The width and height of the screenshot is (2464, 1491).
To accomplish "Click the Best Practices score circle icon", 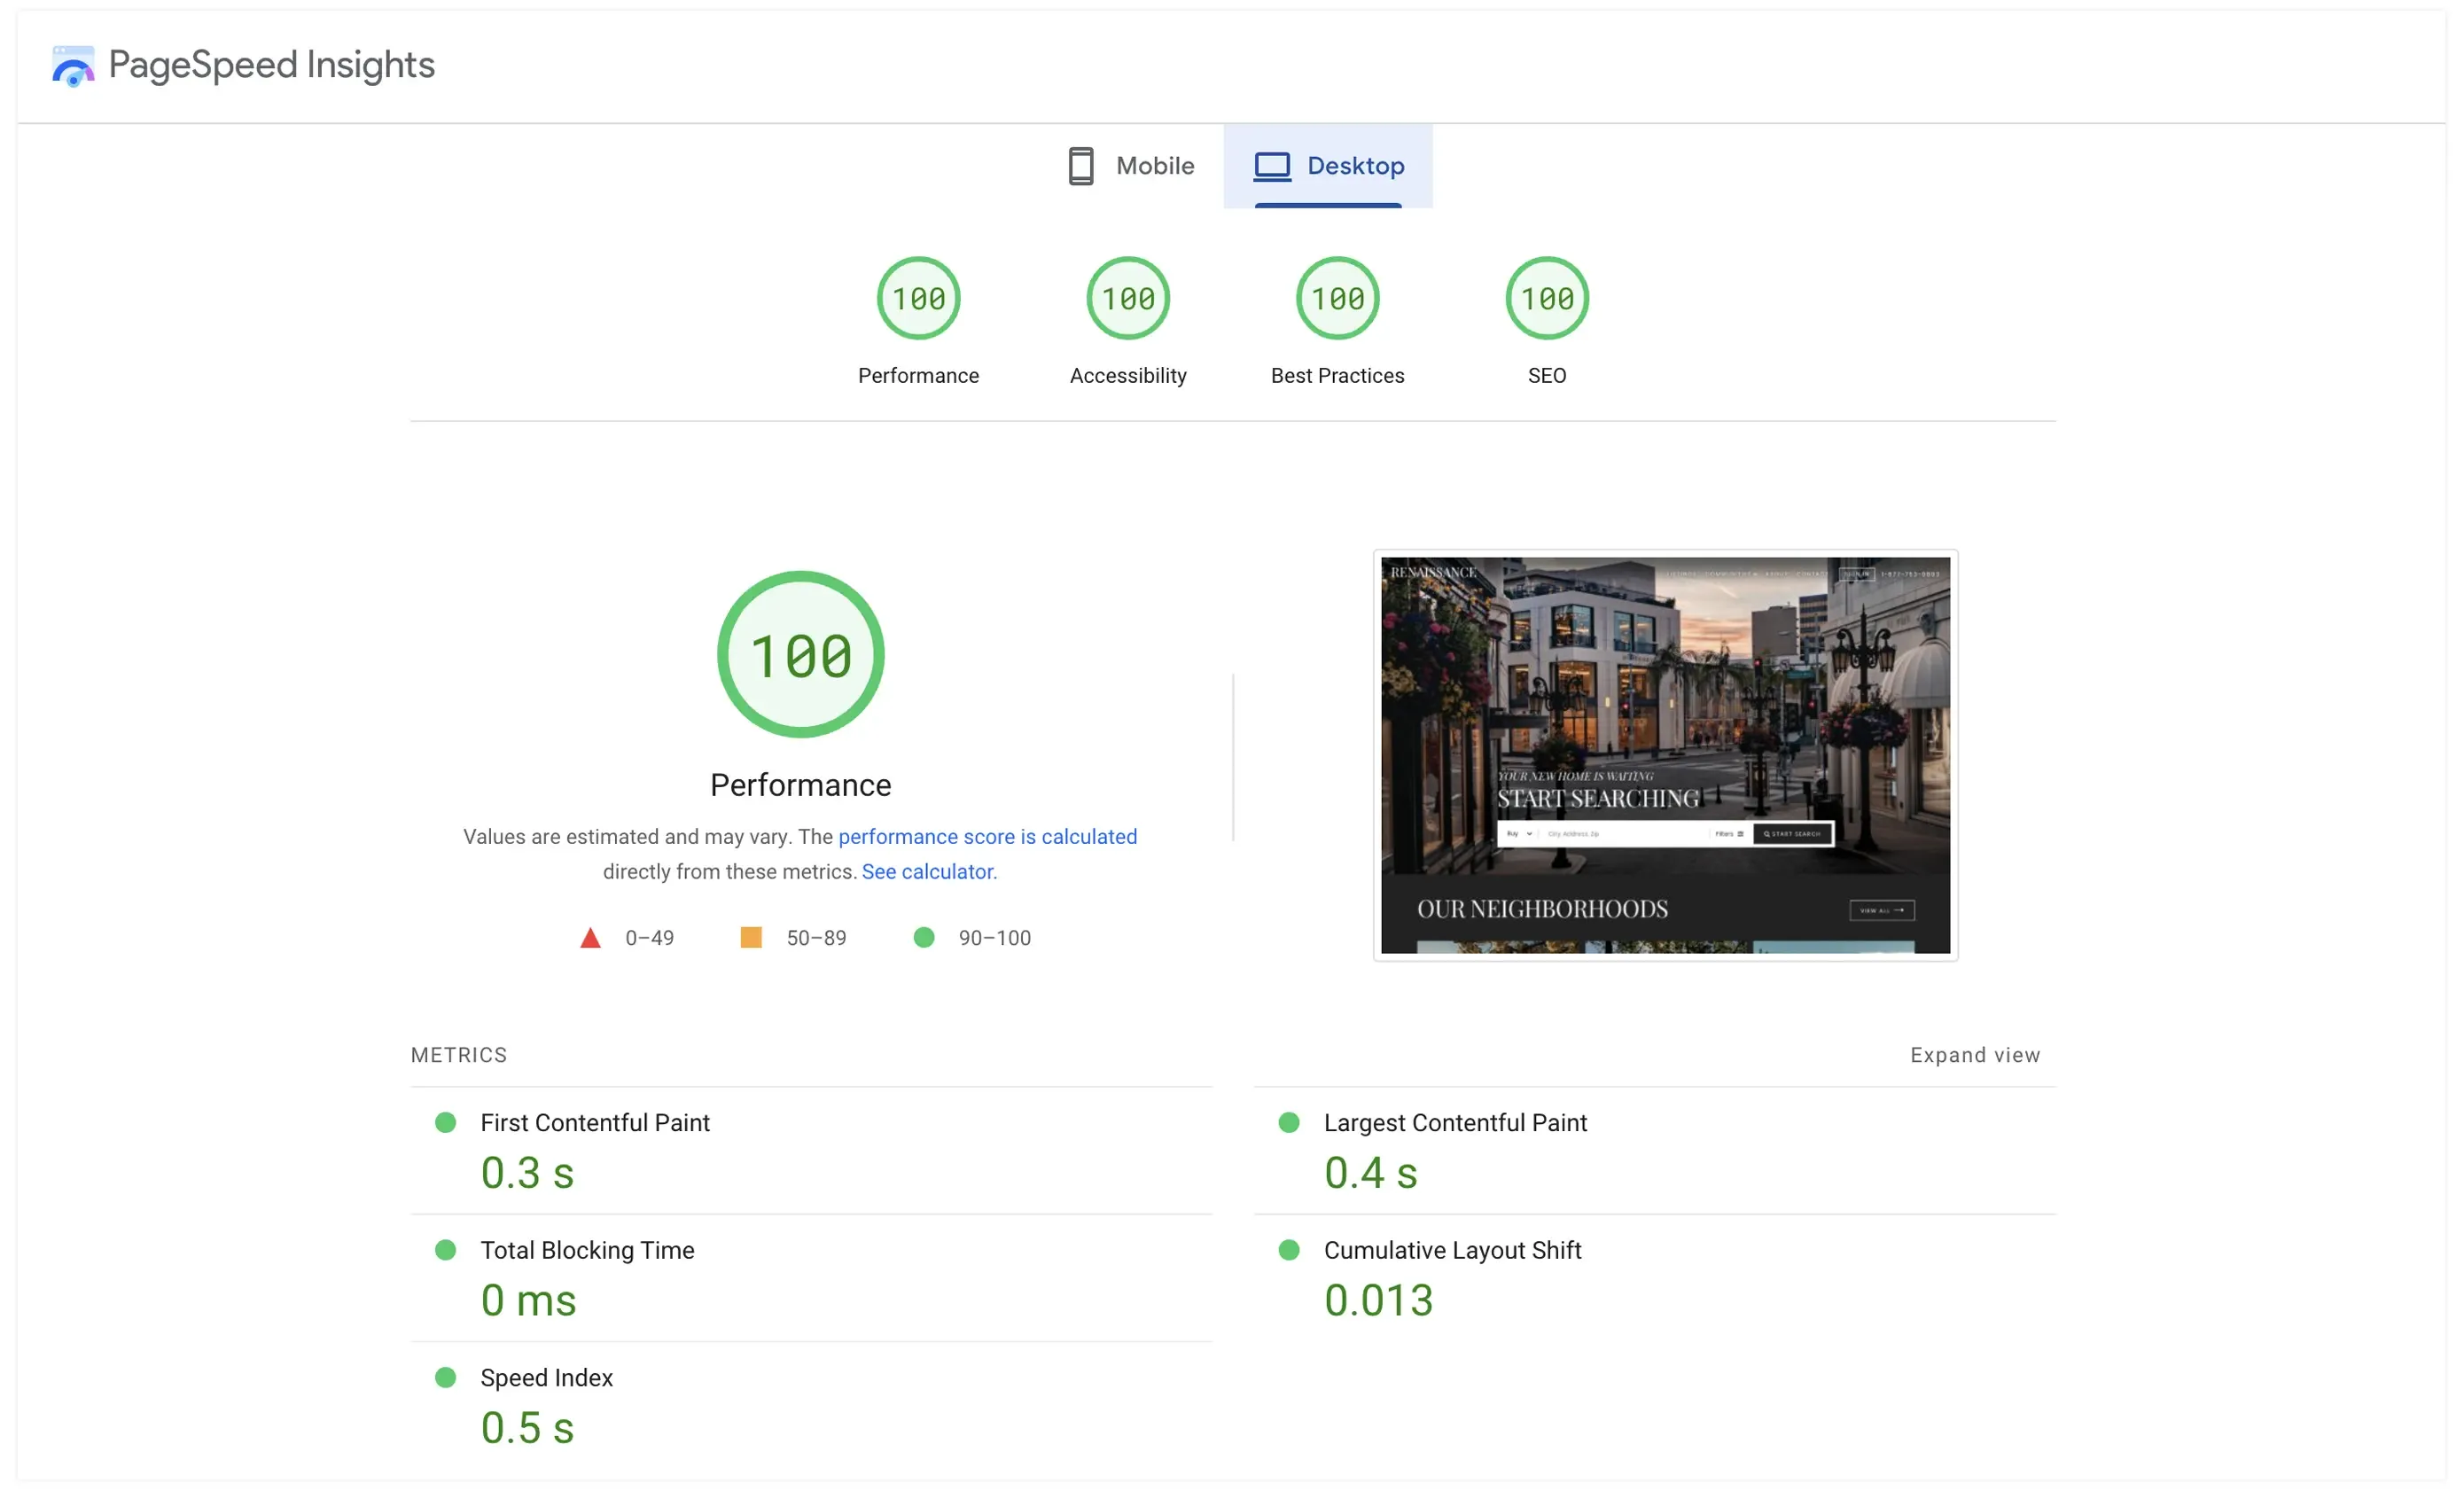I will [x=1336, y=298].
